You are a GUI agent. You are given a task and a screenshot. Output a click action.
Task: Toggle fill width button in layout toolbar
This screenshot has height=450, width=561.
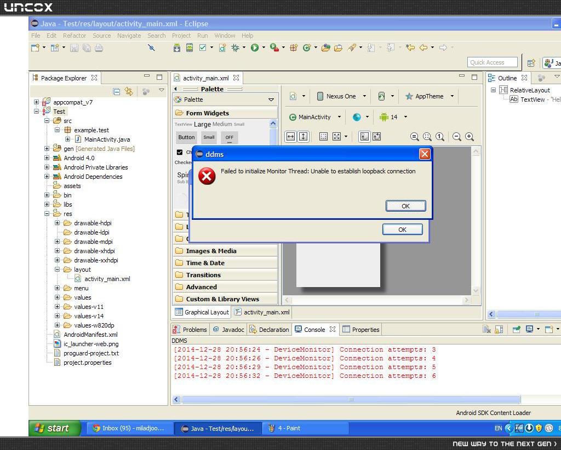pos(290,137)
